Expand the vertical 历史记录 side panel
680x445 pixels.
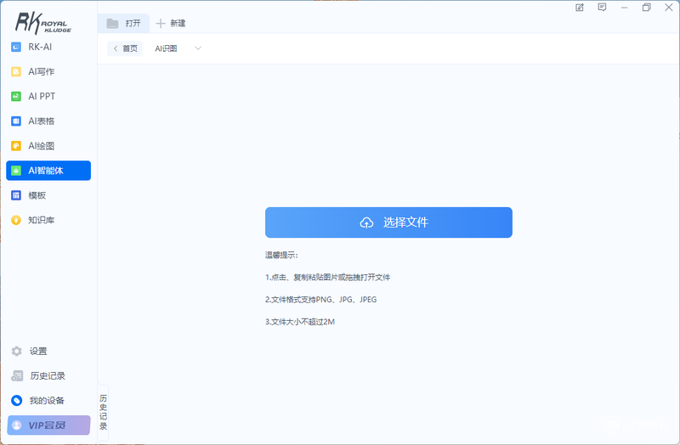pos(103,412)
